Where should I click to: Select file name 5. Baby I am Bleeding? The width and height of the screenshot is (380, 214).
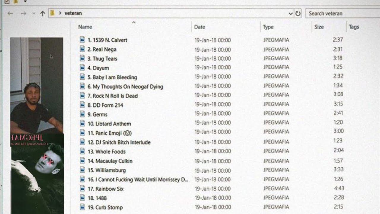pos(112,77)
